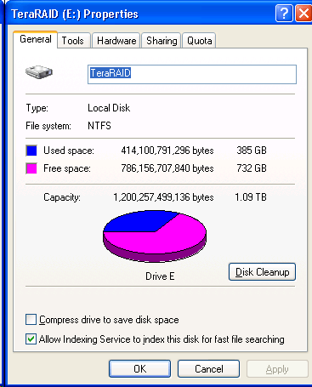
Task: Click the hard drive icon
Action: [x=39, y=72]
